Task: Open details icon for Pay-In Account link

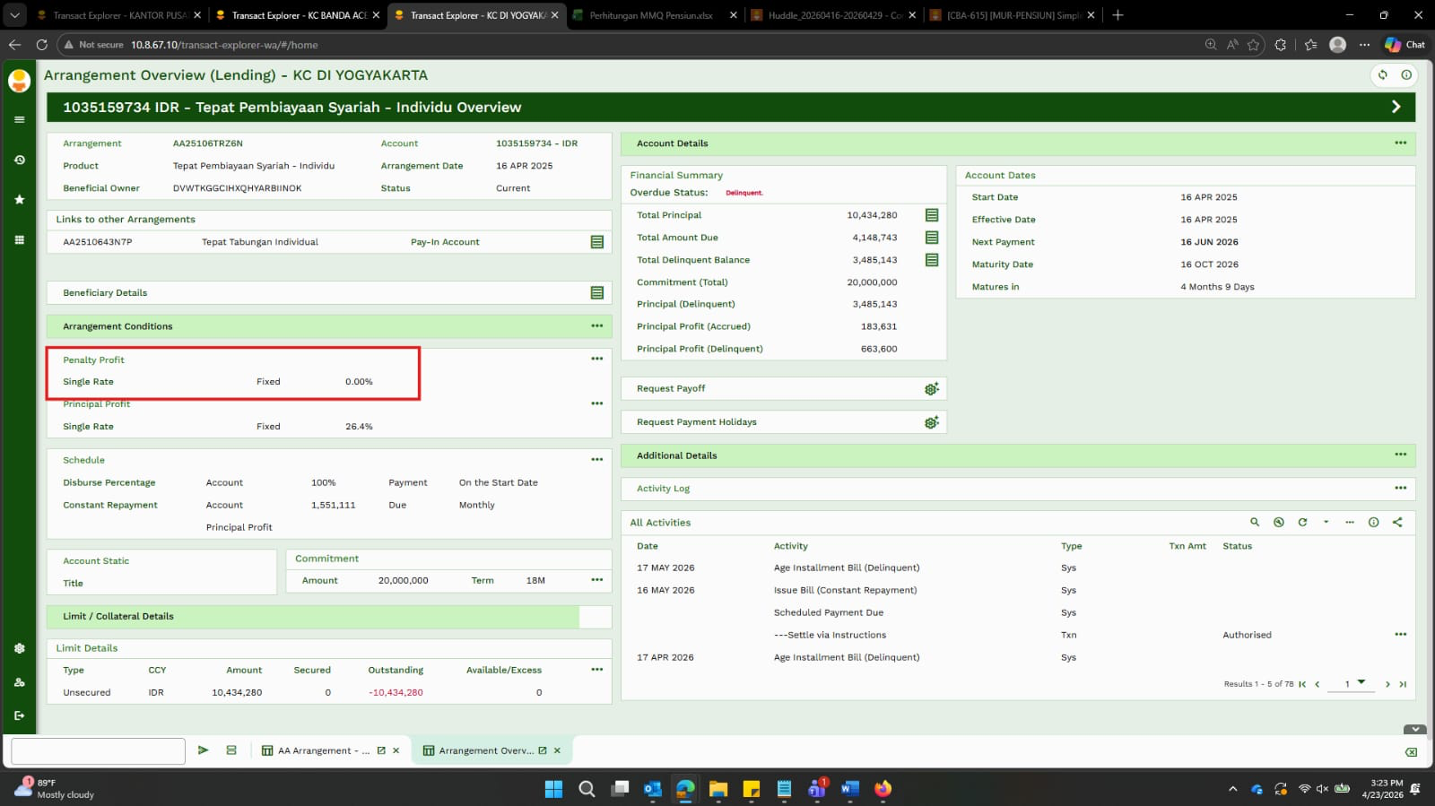Action: click(x=597, y=242)
